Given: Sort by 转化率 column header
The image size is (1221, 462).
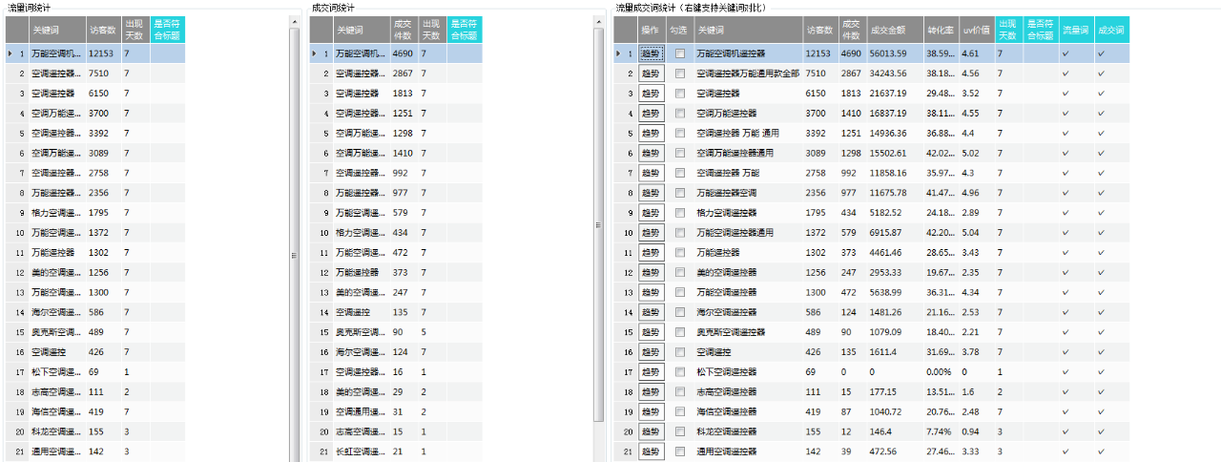Looking at the screenshot, I should [941, 31].
